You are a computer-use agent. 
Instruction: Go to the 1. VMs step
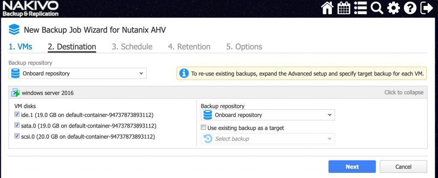coord(21,47)
